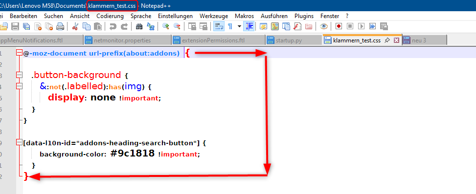Start macro recording with the red dot
The width and height of the screenshot is (476, 194).
(339, 27)
